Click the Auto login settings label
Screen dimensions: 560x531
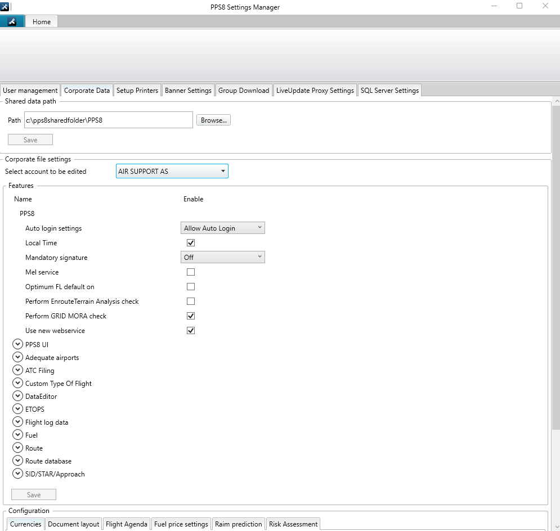click(53, 228)
